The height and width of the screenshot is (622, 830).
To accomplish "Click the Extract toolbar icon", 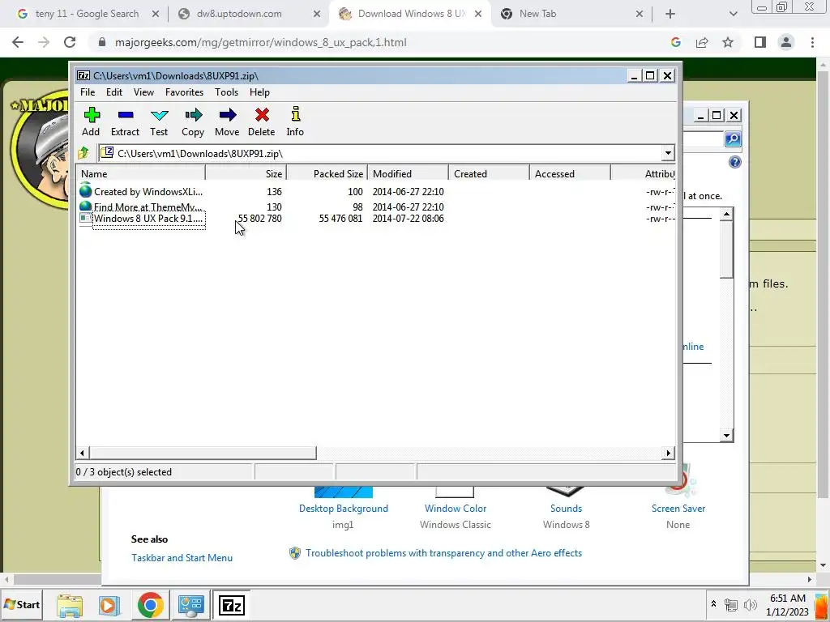I will pyautogui.click(x=125, y=121).
